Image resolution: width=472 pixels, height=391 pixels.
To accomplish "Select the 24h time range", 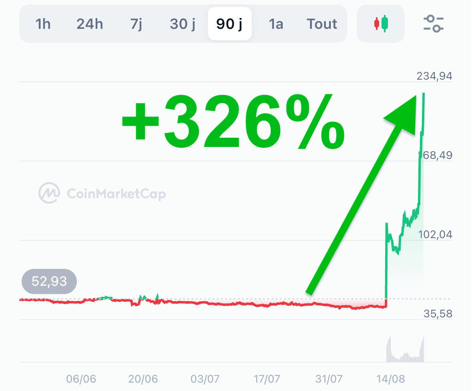I will click(x=90, y=24).
